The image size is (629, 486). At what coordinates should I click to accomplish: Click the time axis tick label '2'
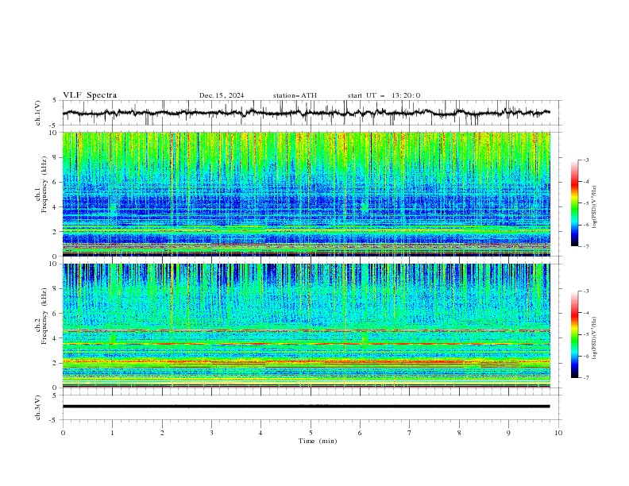[x=162, y=433]
